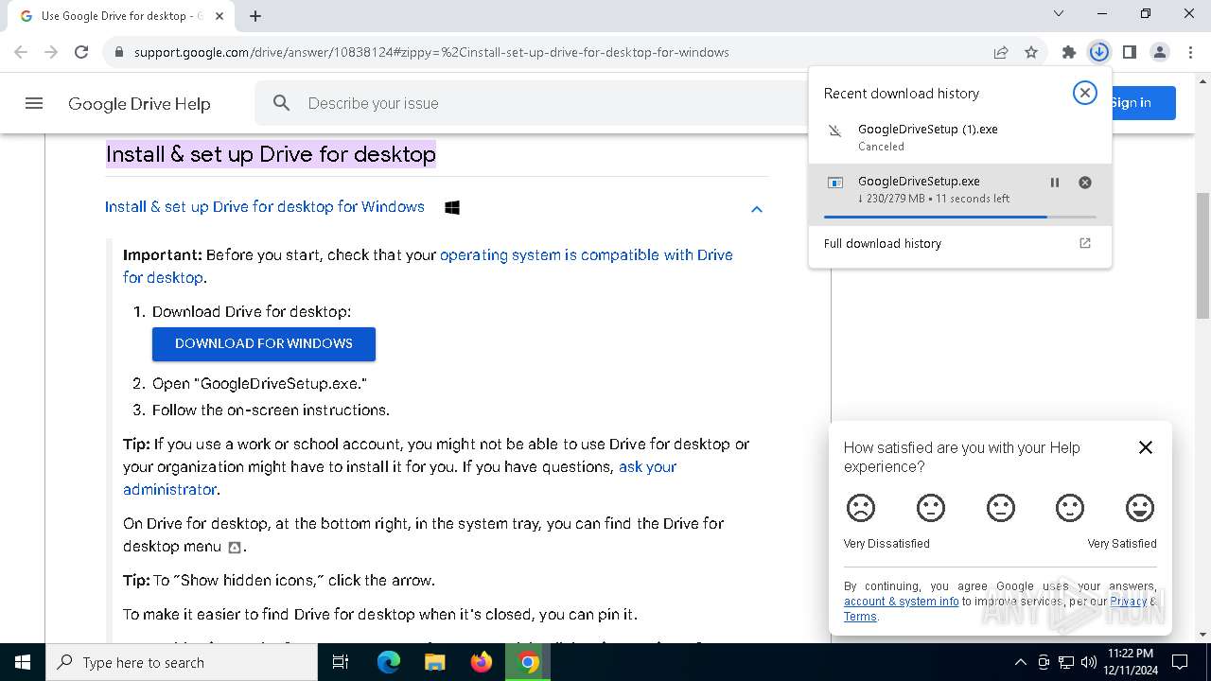Click the Chrome downloads toolbar icon
The width and height of the screenshot is (1211, 681).
click(1098, 52)
